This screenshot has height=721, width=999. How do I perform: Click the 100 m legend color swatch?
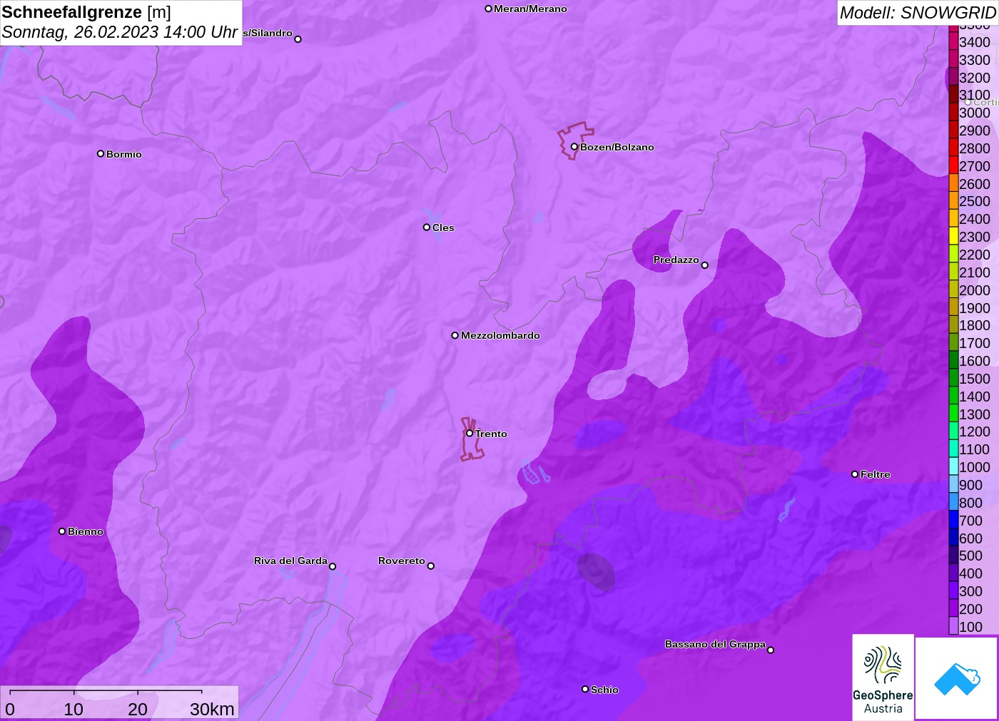[953, 626]
